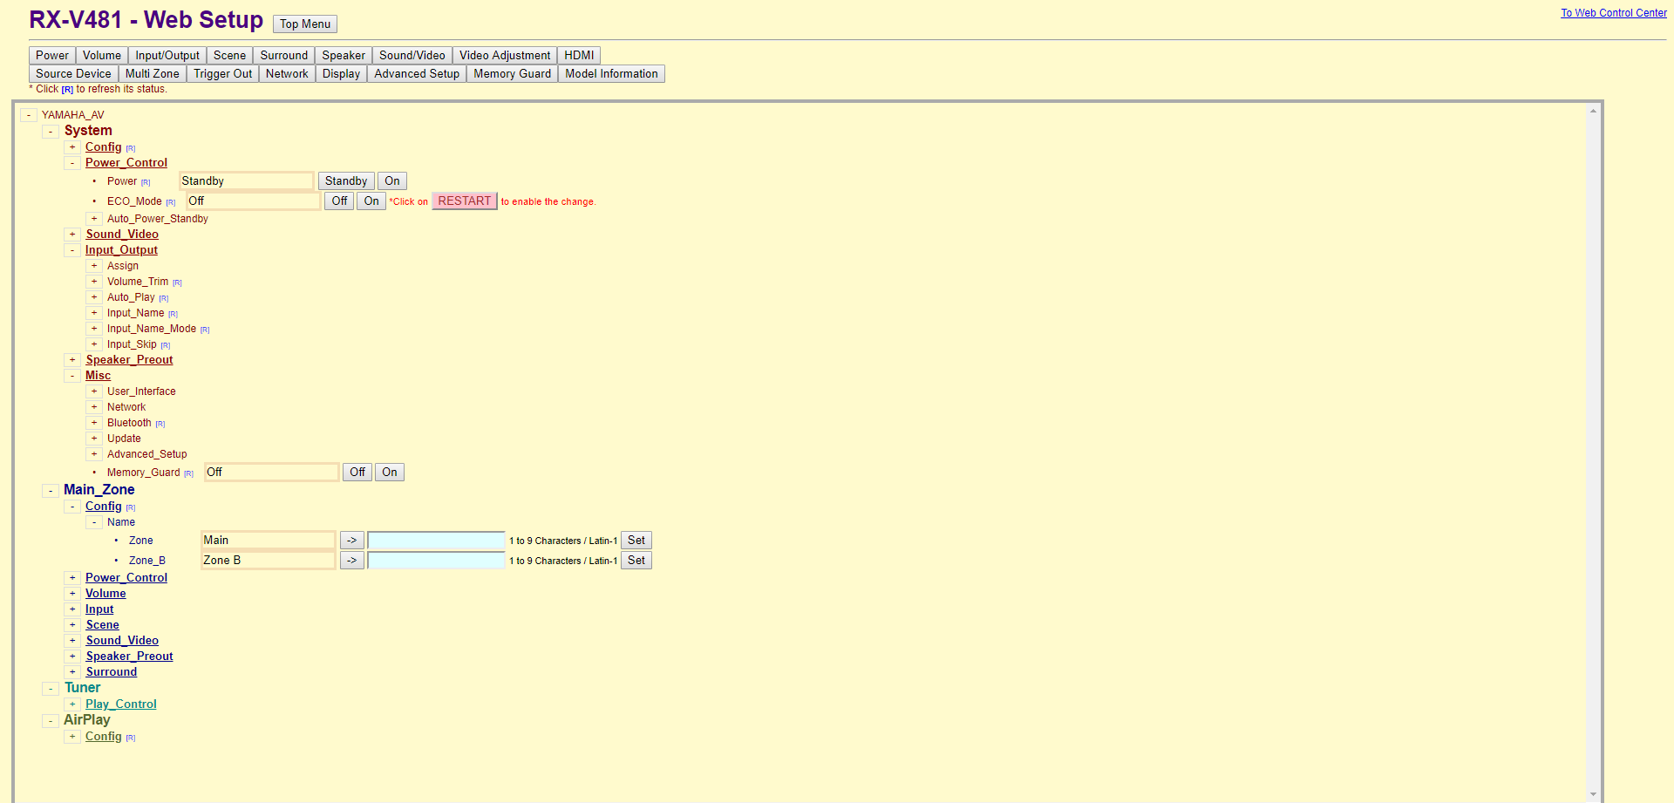
Task: Click Set button for Zone name
Action: point(636,541)
